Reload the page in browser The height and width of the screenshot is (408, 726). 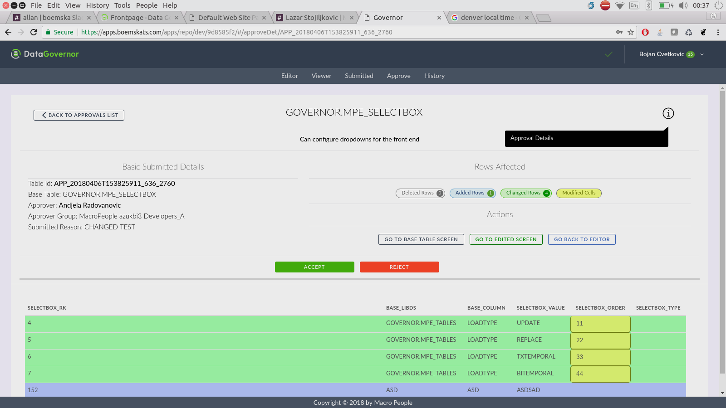tap(34, 32)
